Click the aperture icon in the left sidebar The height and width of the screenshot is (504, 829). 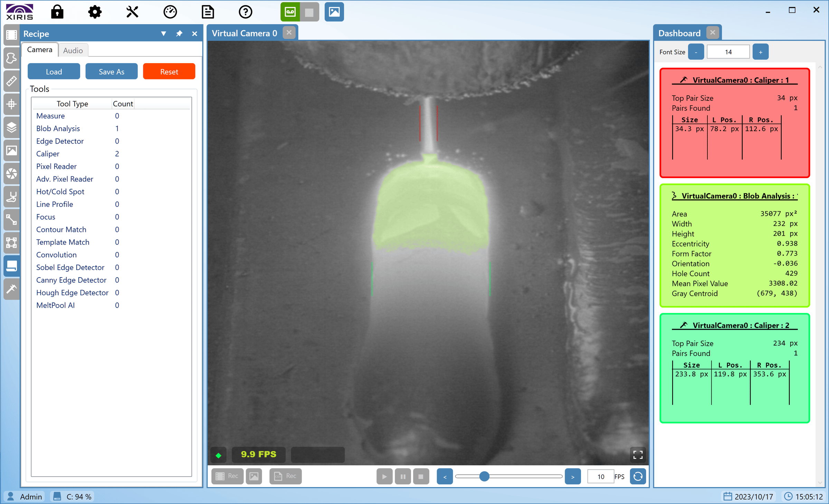pos(11,174)
